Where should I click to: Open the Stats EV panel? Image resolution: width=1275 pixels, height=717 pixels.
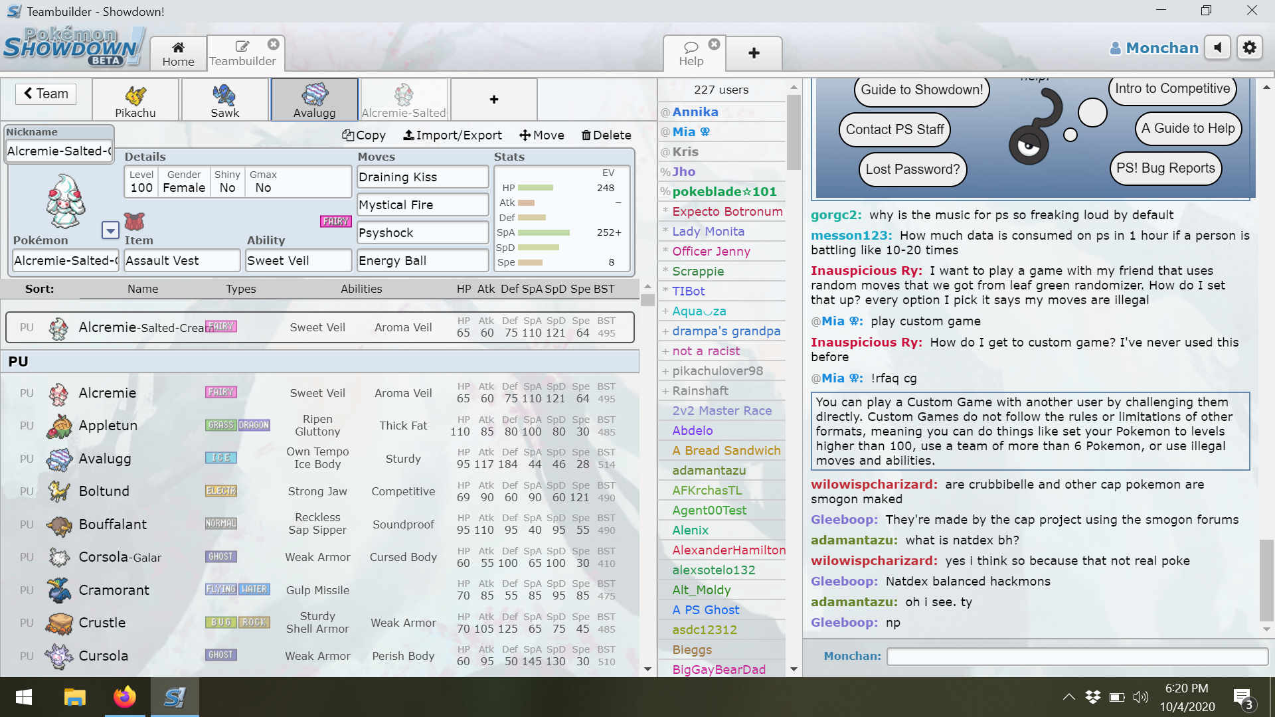coord(562,218)
